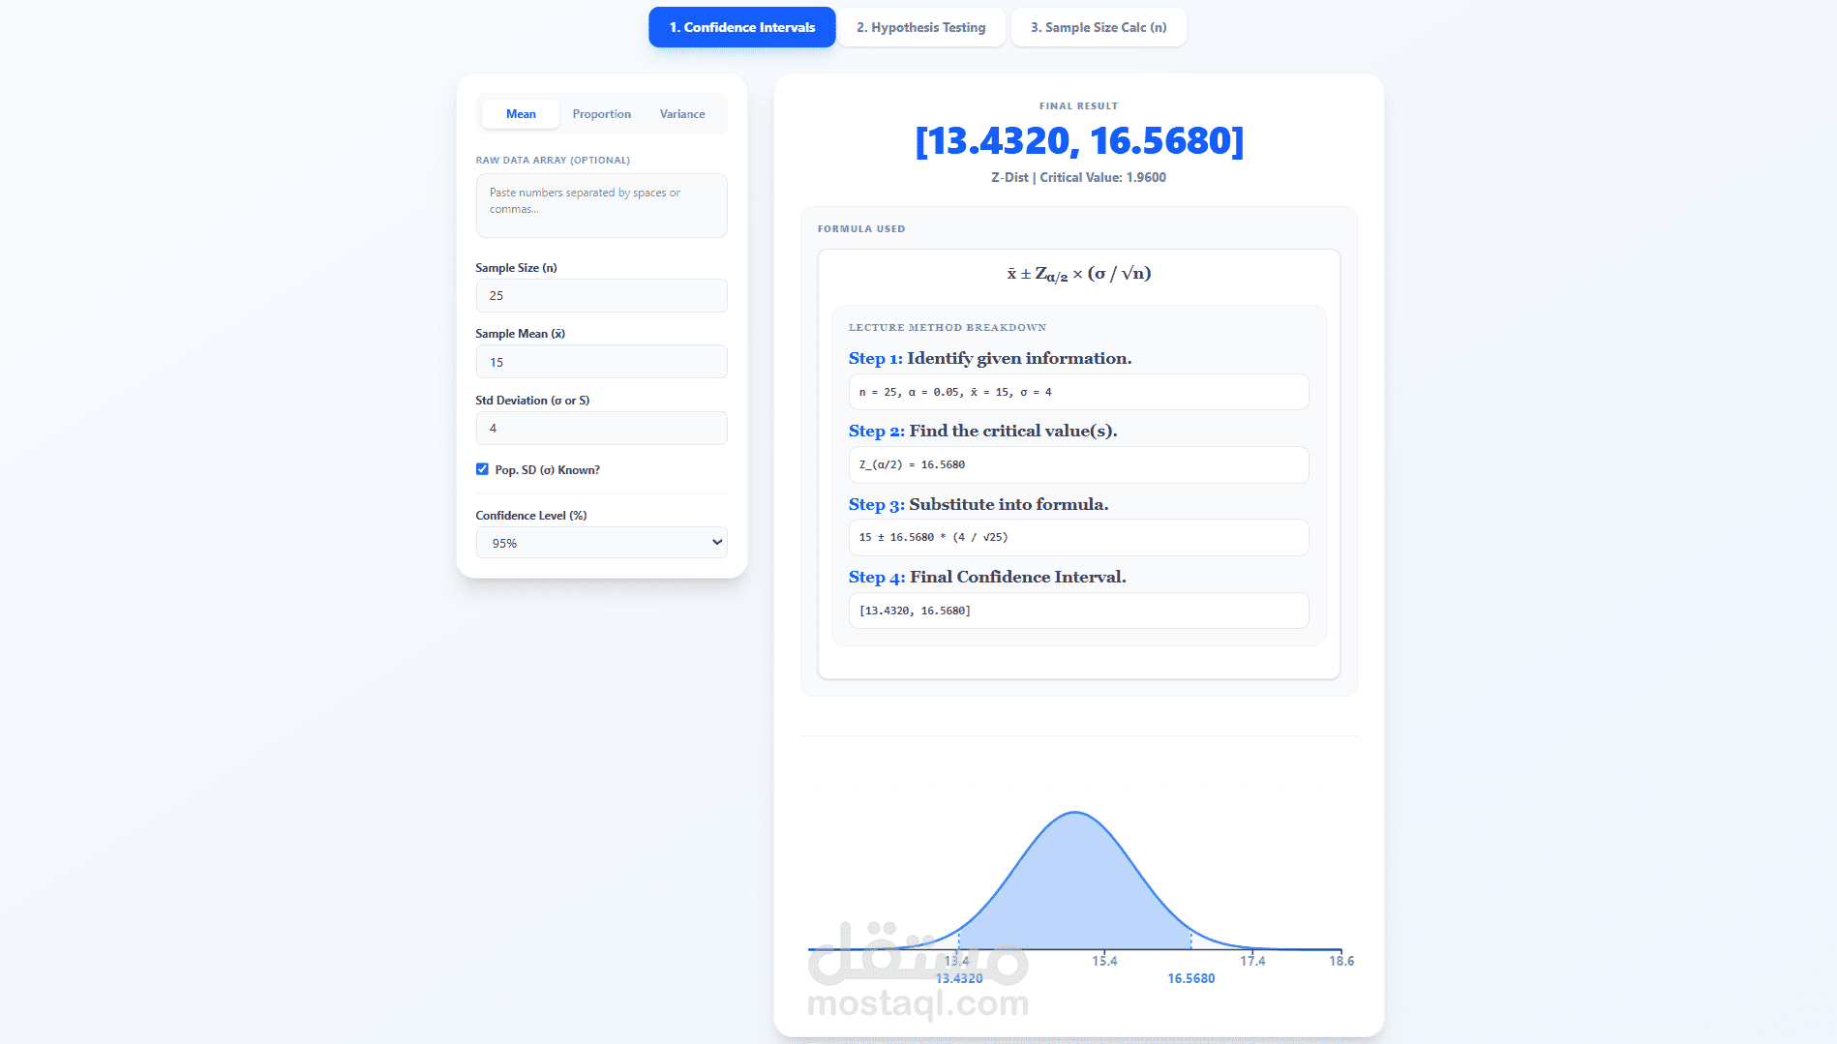Click the 16.5680 upper bound chart label
The height and width of the screenshot is (1044, 1837).
(x=1190, y=978)
